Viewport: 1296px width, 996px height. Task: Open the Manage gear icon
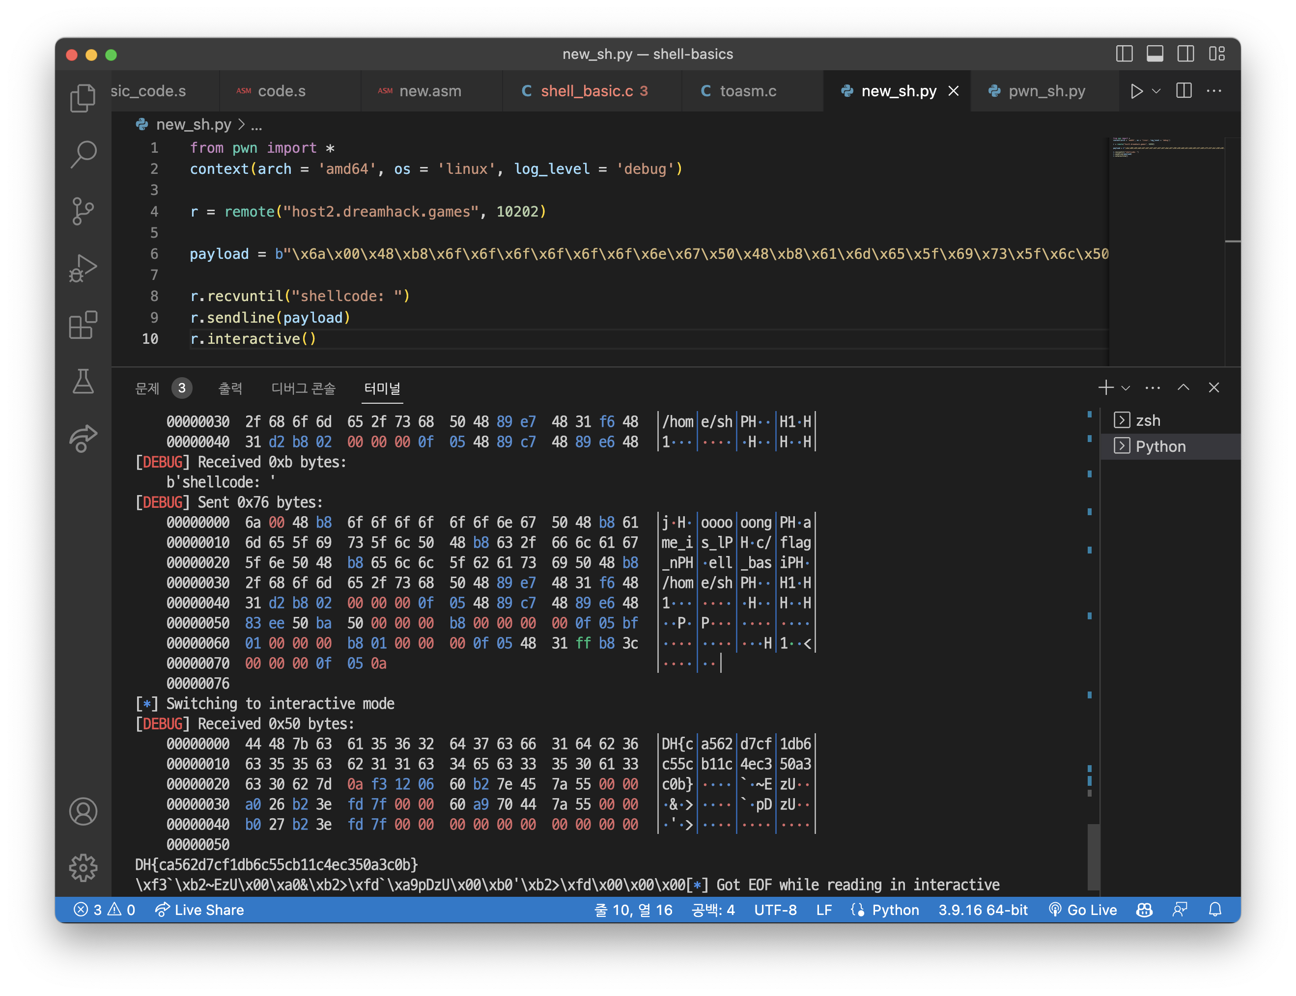tap(83, 867)
